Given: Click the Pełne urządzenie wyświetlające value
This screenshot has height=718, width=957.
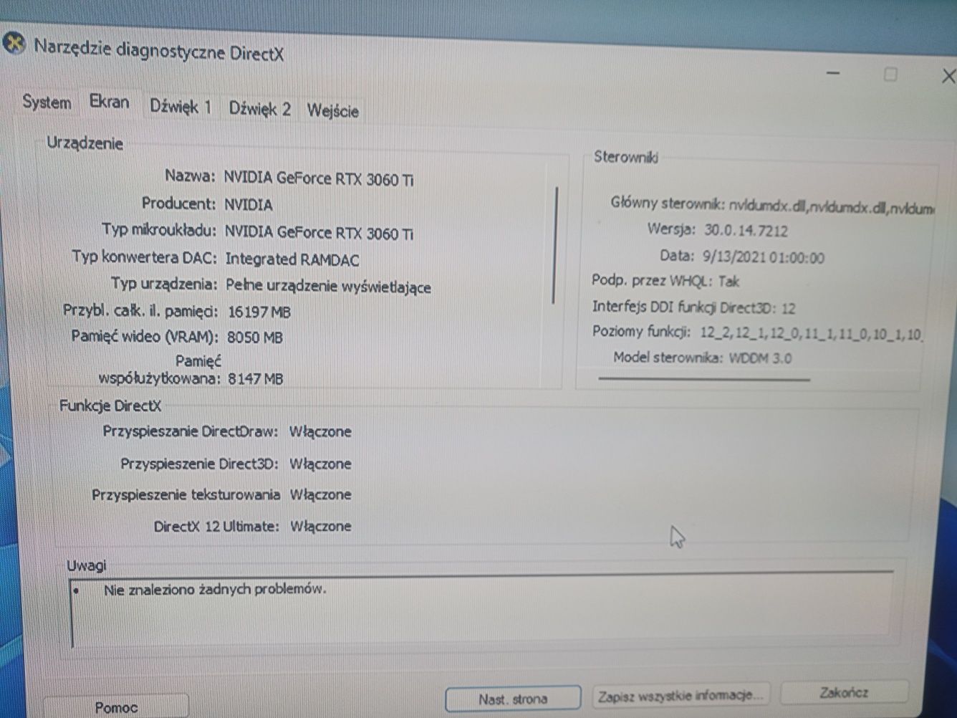Looking at the screenshot, I should click(x=329, y=287).
